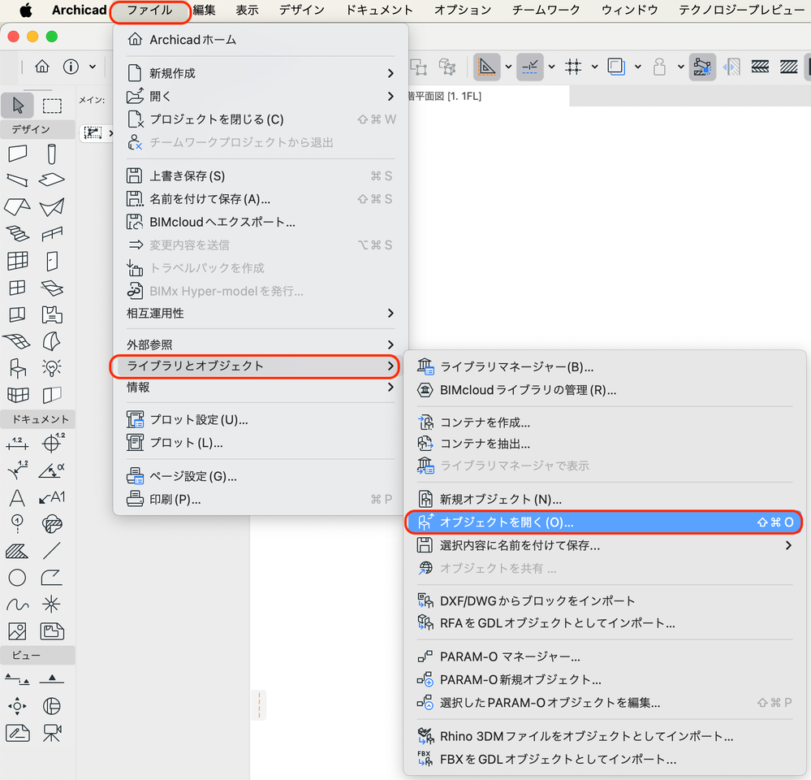Expand the 開く submenu

(x=261, y=96)
